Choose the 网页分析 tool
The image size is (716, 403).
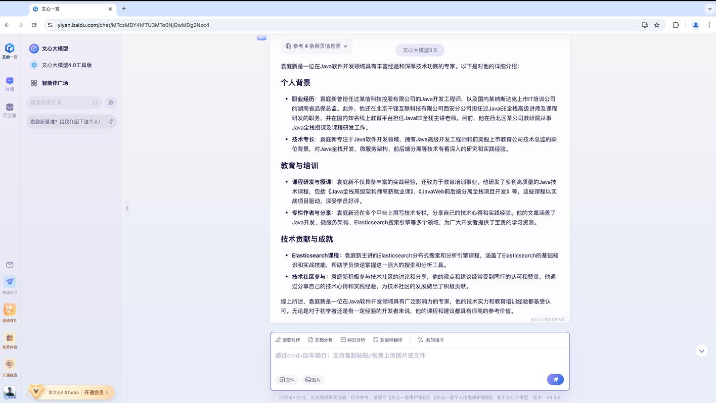coord(353,340)
